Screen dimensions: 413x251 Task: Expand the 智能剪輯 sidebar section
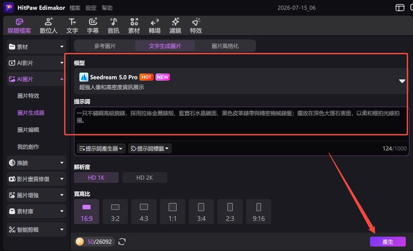point(36,229)
